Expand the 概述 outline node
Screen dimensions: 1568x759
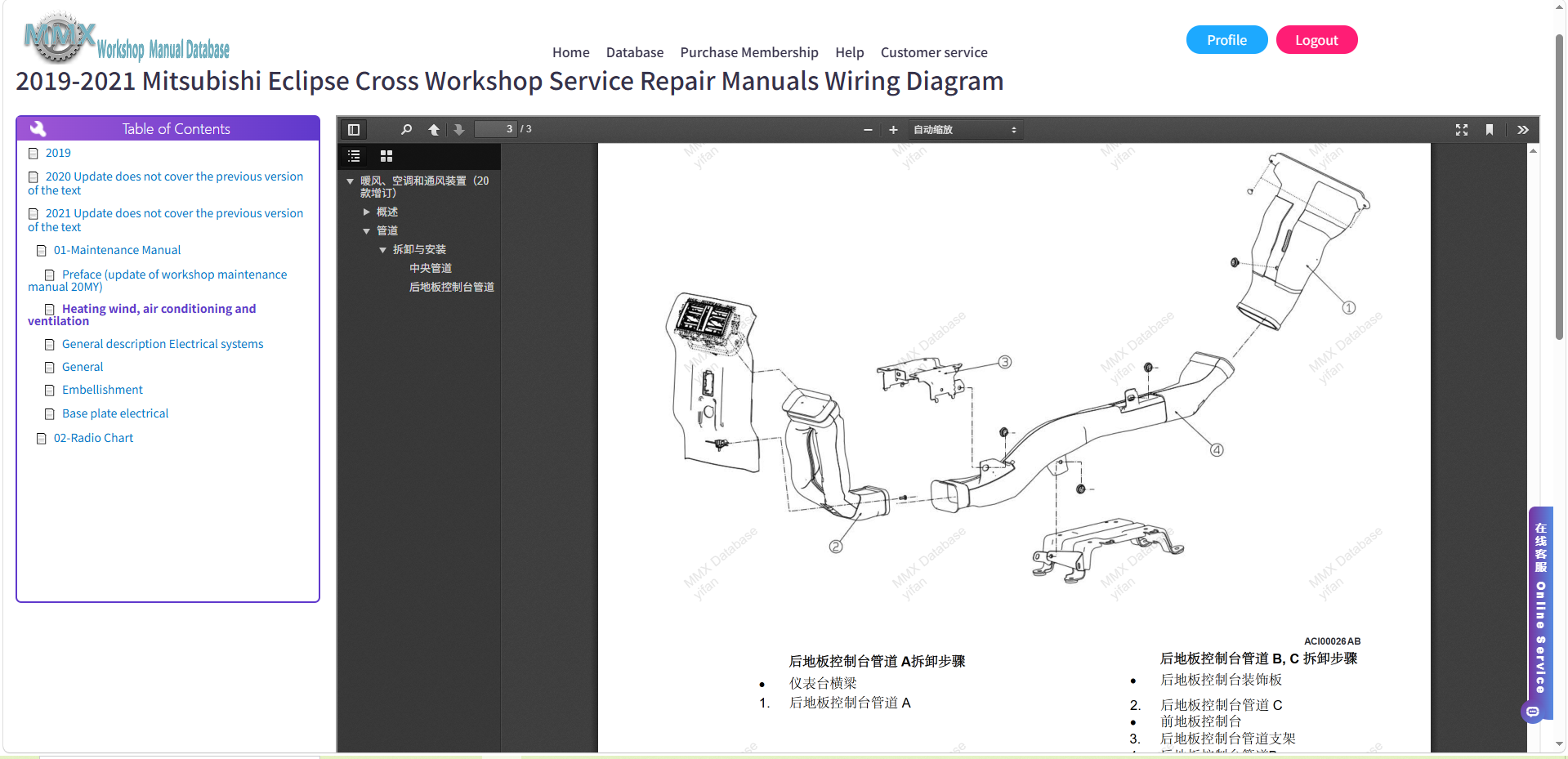click(x=366, y=212)
